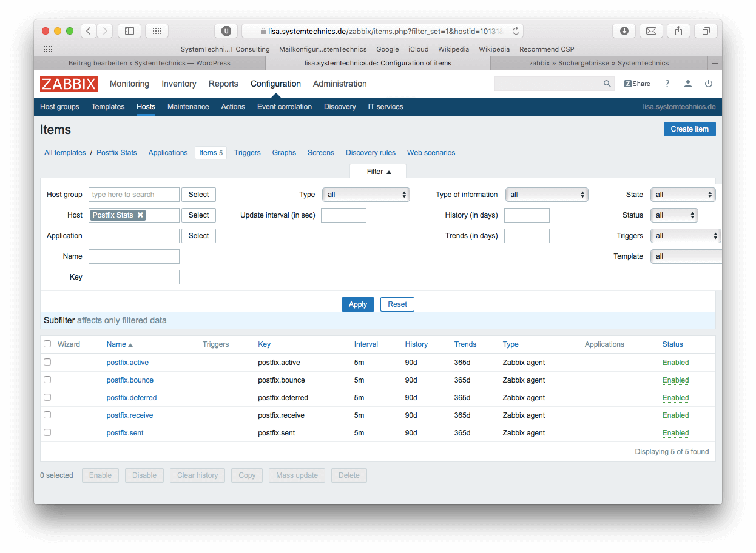Open the Template filter dropdown
Screen dimensions: 756x553
686,256
